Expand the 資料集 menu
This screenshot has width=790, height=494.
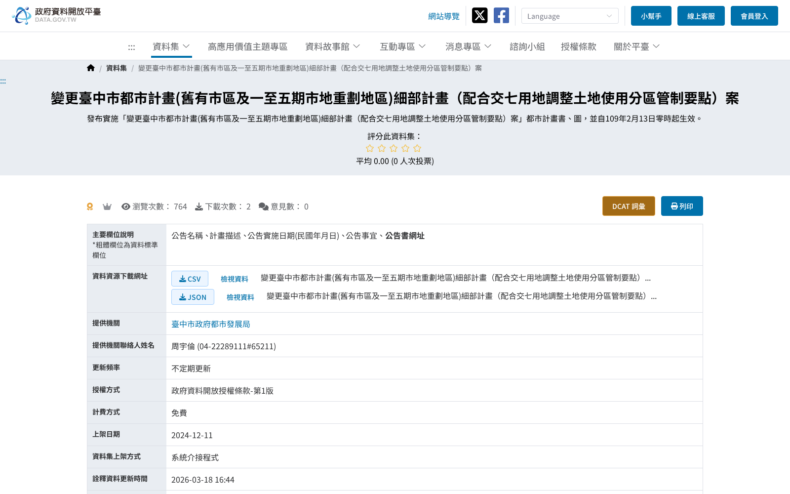[x=171, y=46]
